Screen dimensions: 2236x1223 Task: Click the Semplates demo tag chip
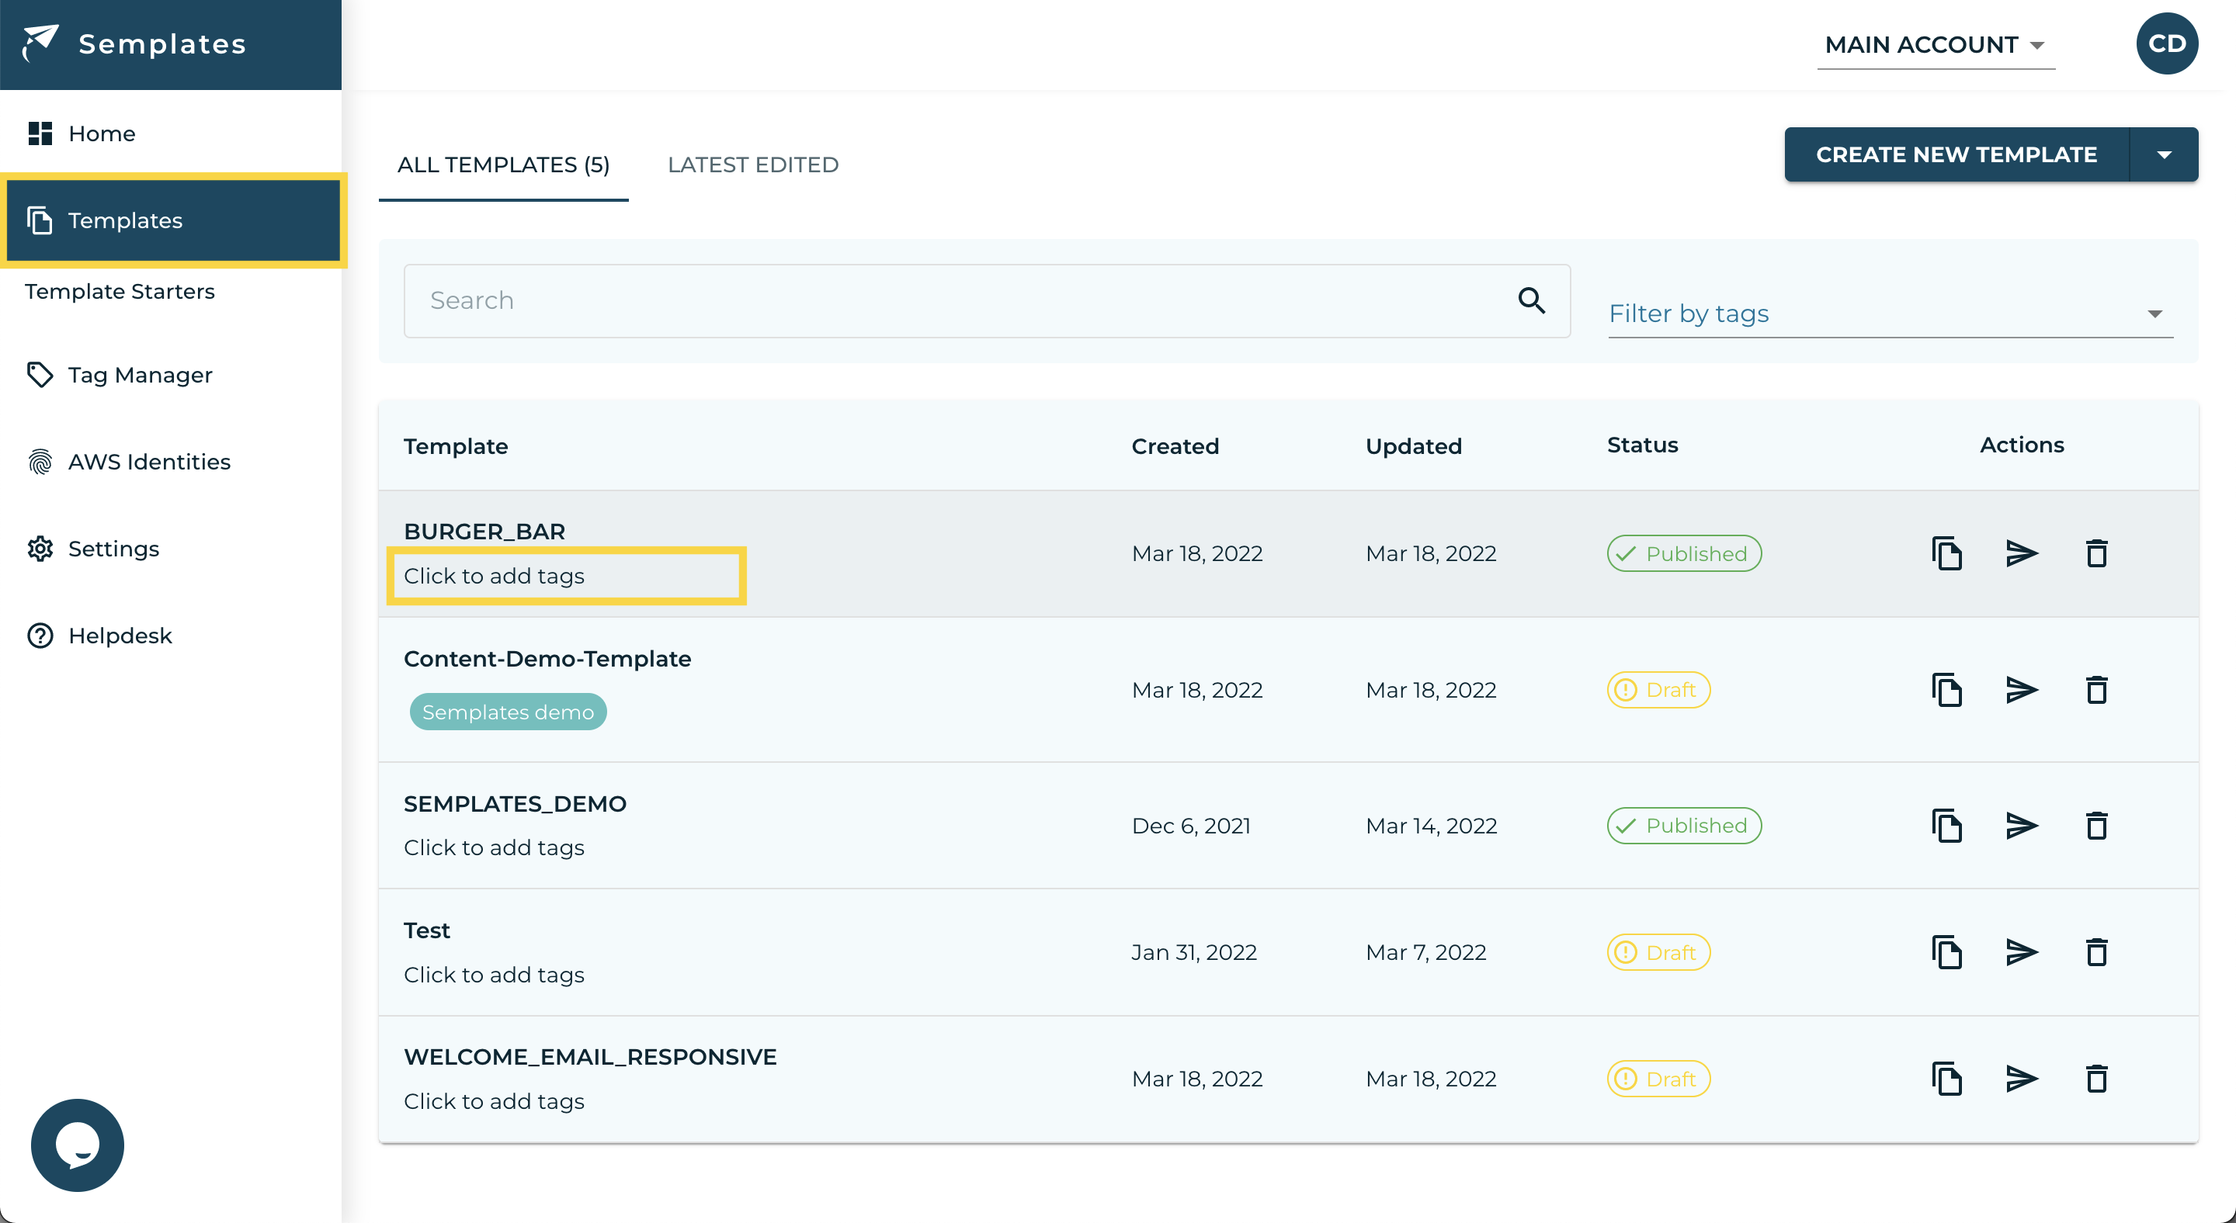508,712
